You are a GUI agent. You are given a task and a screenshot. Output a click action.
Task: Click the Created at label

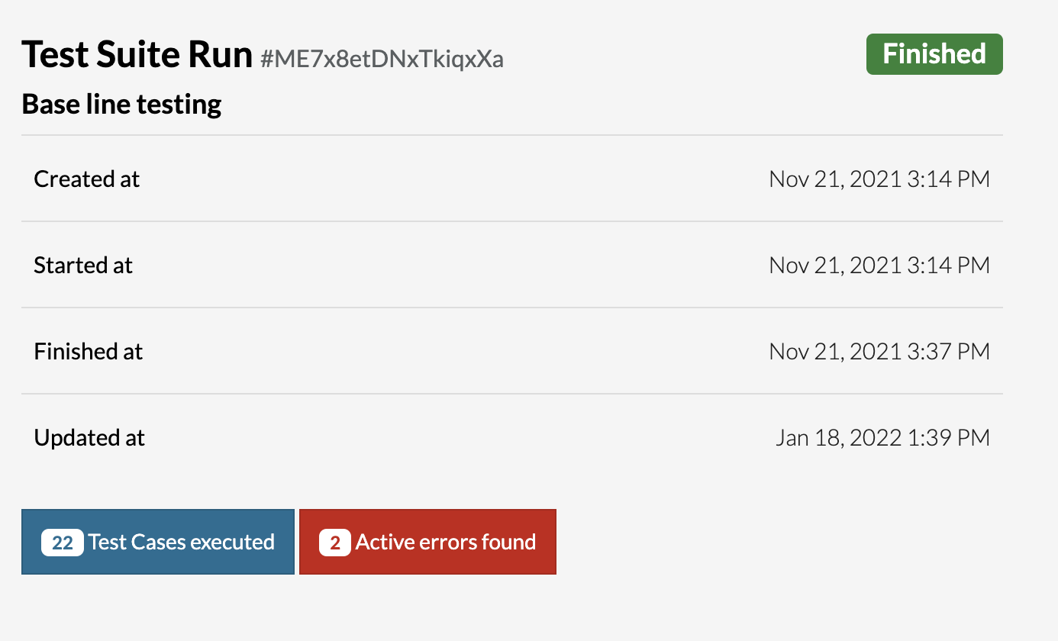click(x=87, y=179)
